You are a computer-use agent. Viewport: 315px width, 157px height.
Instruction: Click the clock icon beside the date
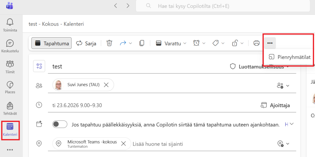[x=39, y=105]
